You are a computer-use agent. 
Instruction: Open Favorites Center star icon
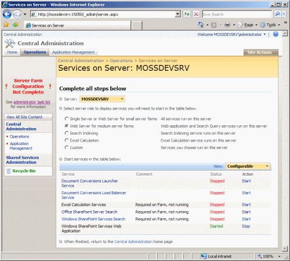click(x=6, y=25)
